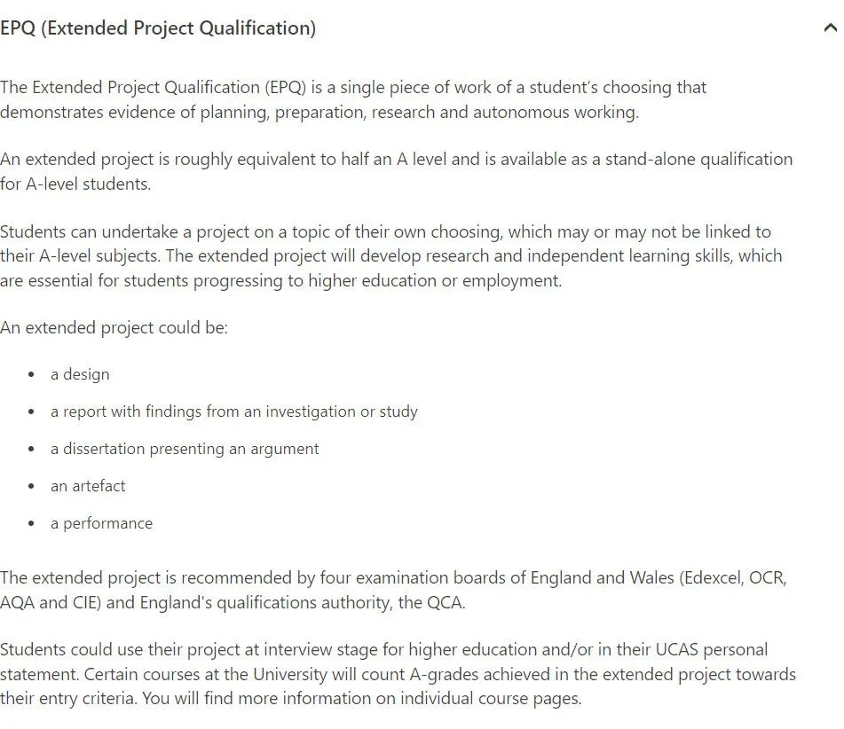Viewport: 844px width, 729px height.
Task: Collapse the EPQ section using the chevron
Action: (831, 27)
